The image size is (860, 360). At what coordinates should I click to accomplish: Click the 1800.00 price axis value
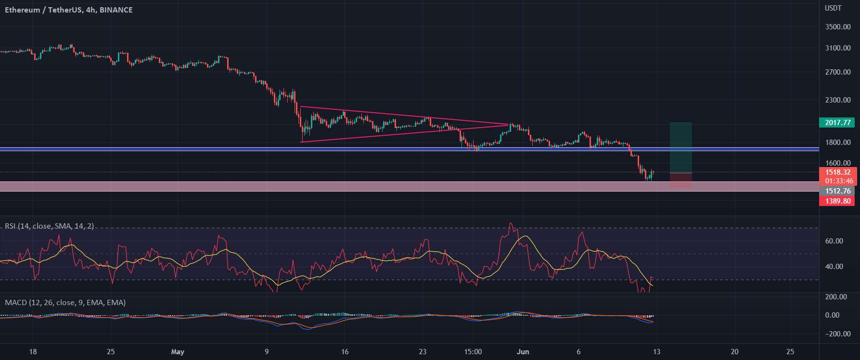[x=837, y=142]
